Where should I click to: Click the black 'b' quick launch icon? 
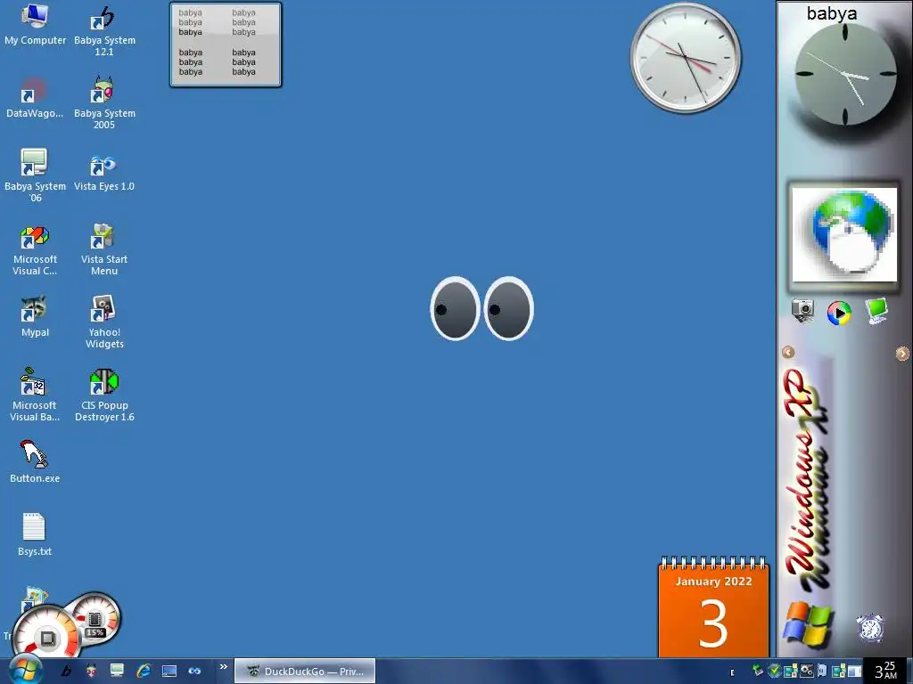[x=66, y=672]
